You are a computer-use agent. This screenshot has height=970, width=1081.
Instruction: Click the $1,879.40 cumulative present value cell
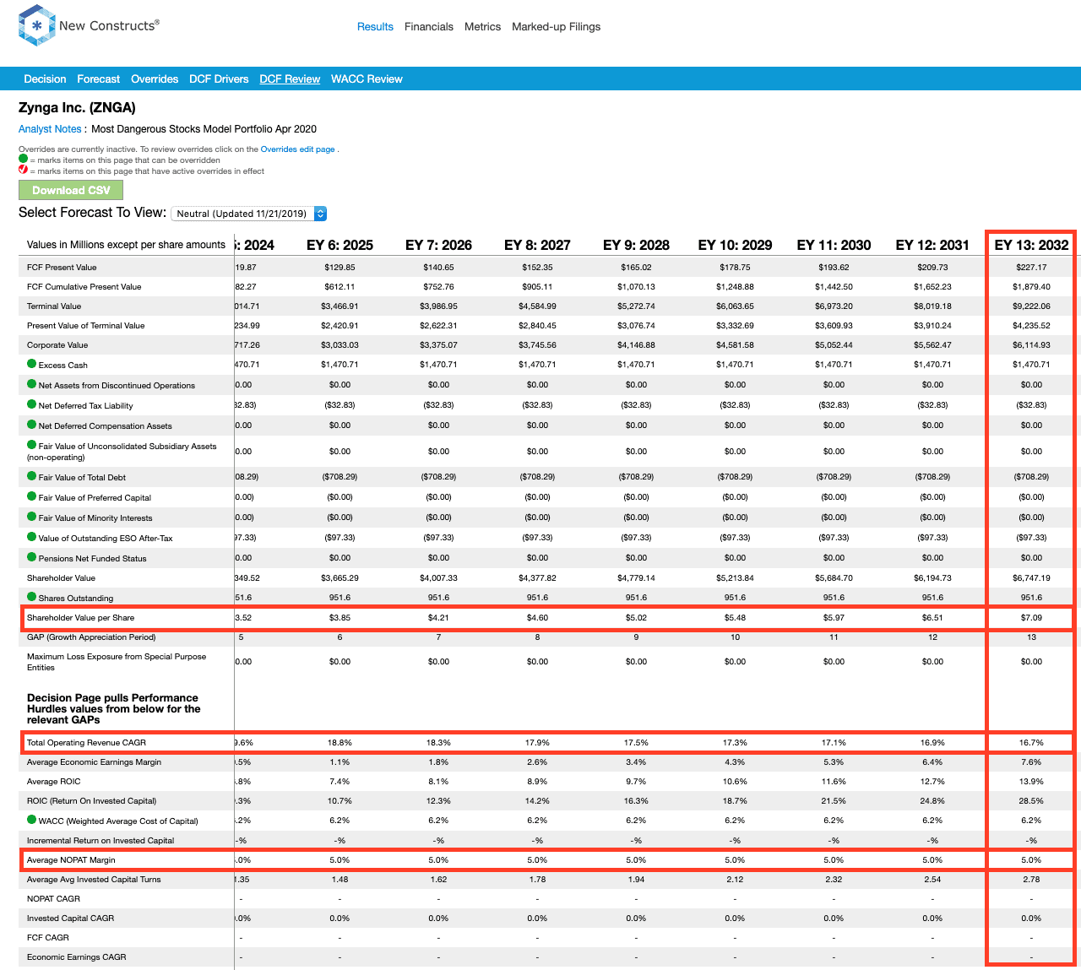click(x=1031, y=287)
